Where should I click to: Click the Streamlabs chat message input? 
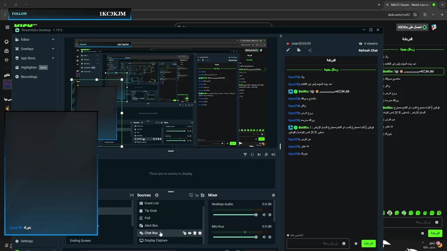pyautogui.click(x=317, y=243)
